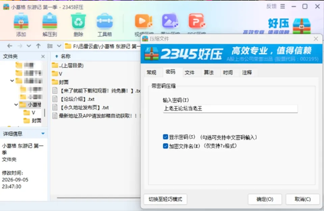324x211 pixels.
Task: Click into the 输入密码 password input field
Action: click(x=230, y=109)
